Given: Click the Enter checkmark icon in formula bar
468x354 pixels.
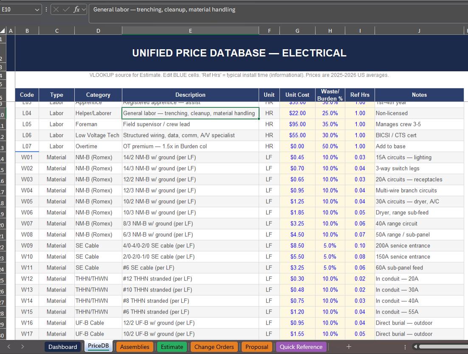Looking at the screenshot, I should tap(66, 9).
